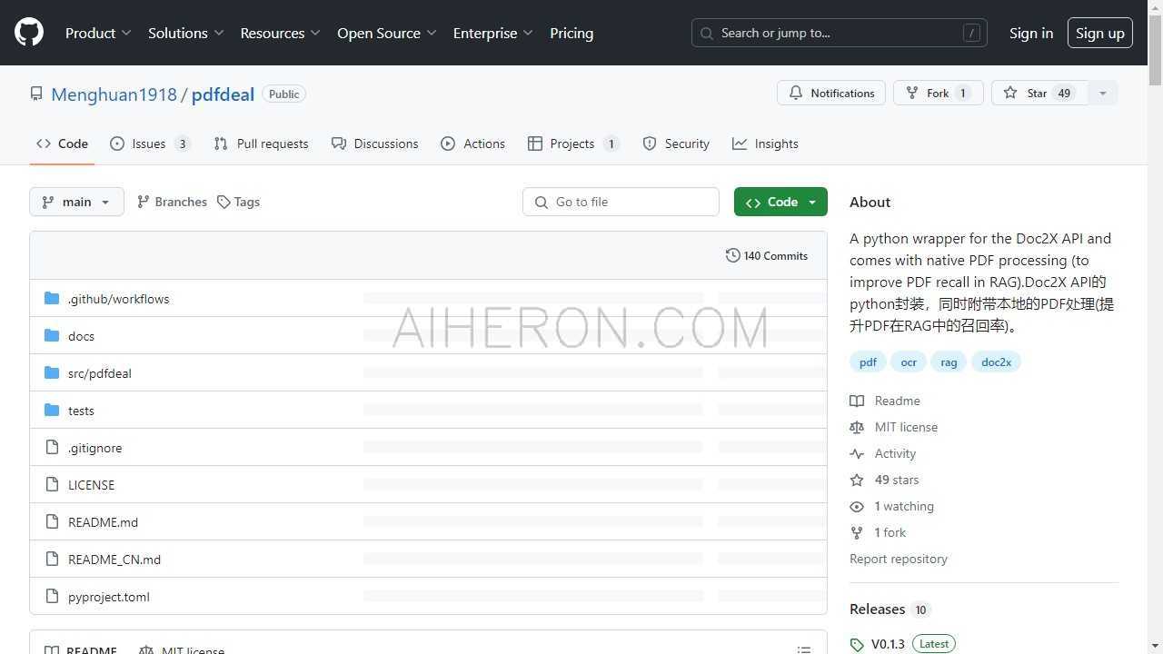Click the Go to file search field

pos(621,202)
